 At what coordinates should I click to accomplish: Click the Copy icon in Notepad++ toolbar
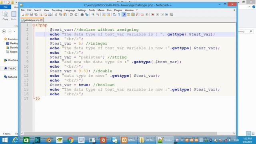pyautogui.click(x=60, y=14)
